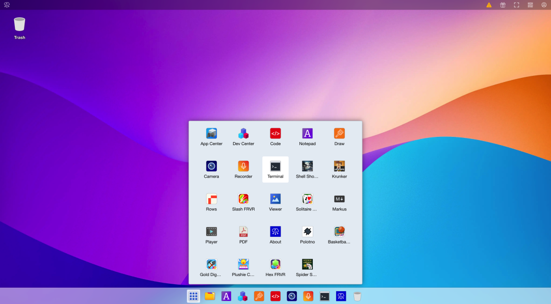Open the Code app from the launcher
Viewport: 551px width, 304px height.
coord(275,133)
